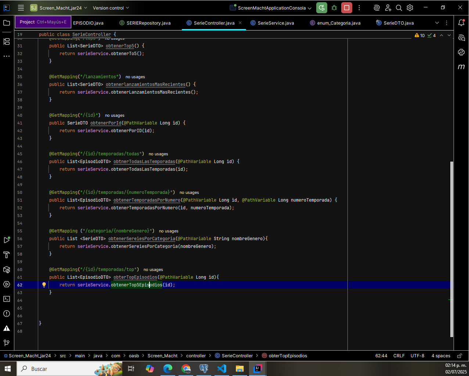Go to previous highlighted error arrow

441,35
